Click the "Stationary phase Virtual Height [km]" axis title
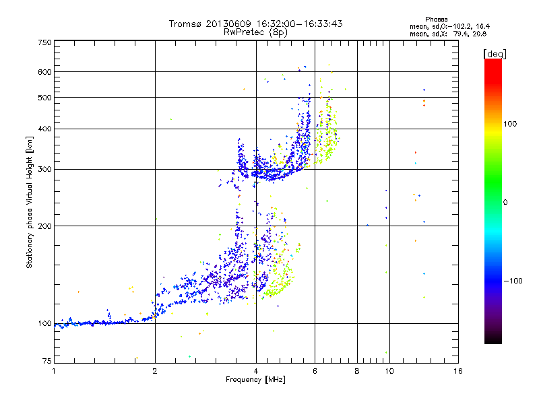The height and width of the screenshot is (404, 539). click(x=30, y=202)
